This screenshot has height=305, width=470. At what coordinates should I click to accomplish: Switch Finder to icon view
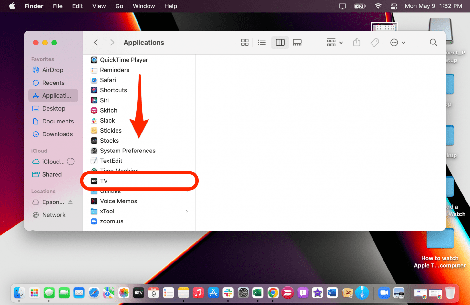pos(245,43)
